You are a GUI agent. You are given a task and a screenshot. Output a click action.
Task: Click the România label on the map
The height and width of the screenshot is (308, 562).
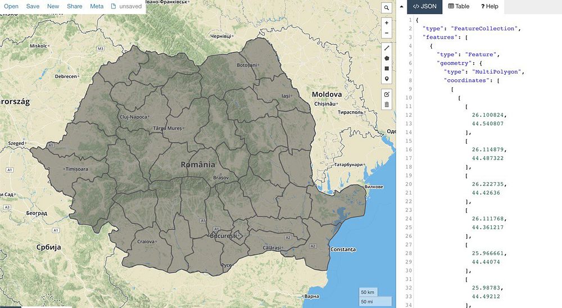198,165
